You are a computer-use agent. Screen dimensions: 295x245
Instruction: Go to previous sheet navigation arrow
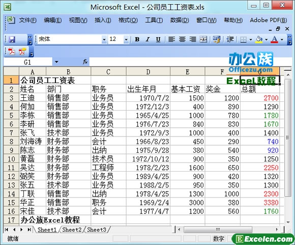14,230
